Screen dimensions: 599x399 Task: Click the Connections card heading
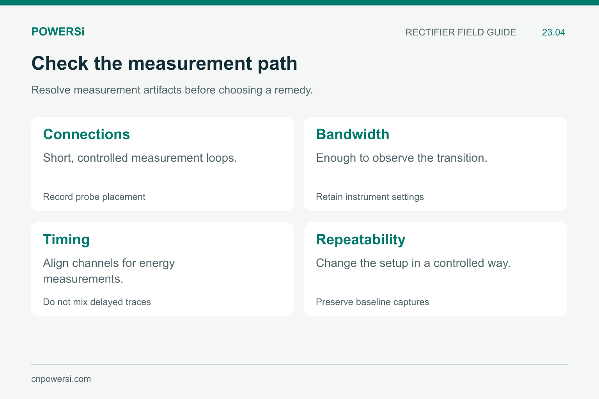86,134
